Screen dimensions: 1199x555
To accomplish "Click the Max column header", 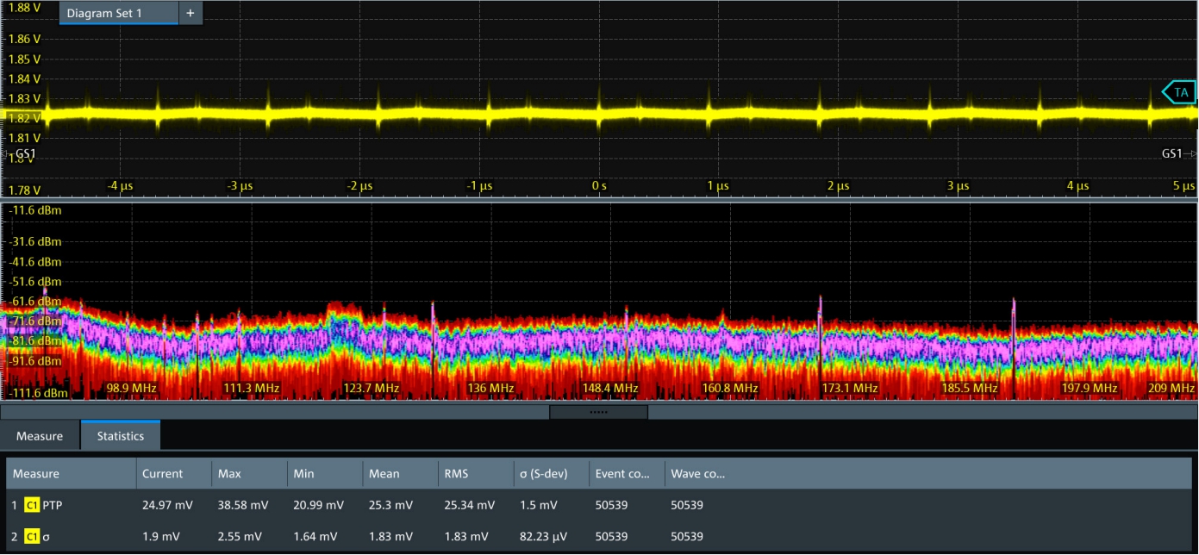I will (229, 473).
